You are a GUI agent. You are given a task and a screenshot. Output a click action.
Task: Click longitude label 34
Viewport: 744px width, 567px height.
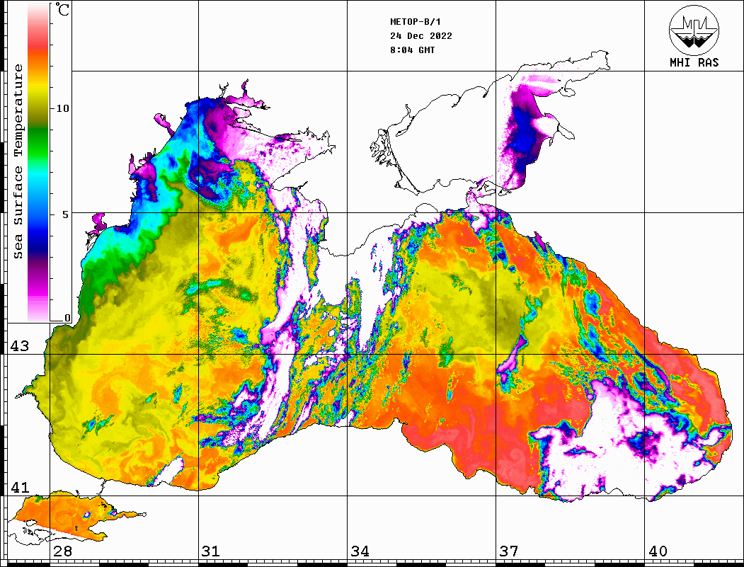(x=360, y=551)
